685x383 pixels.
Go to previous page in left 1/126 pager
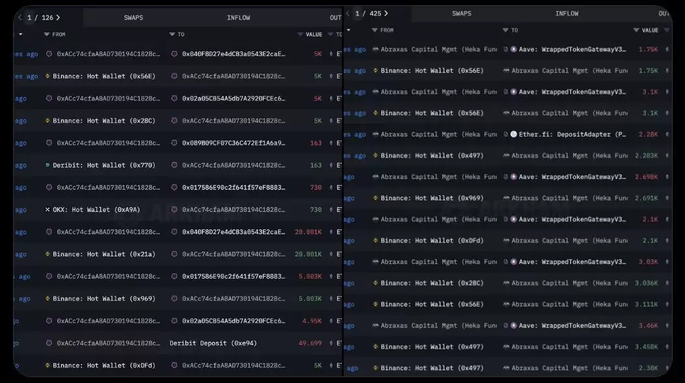pos(20,18)
